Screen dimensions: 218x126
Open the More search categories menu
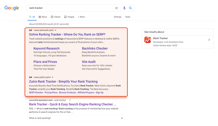[x=82, y=17]
